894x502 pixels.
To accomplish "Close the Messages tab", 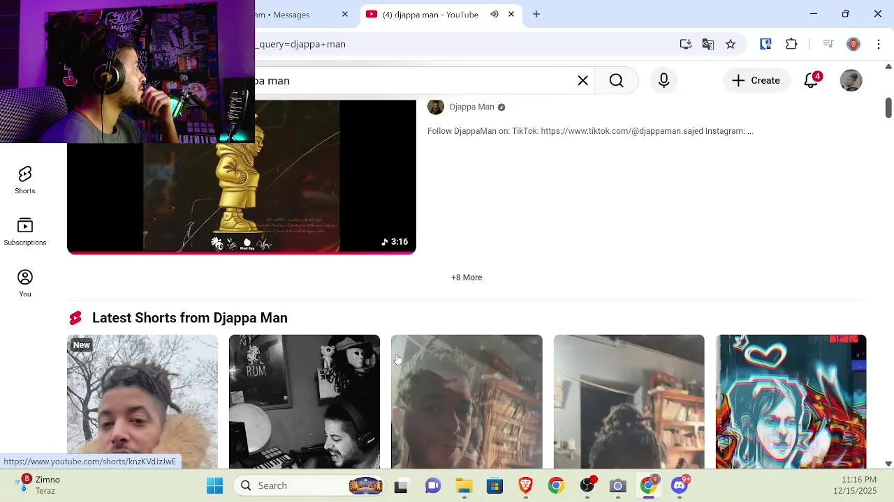I will click(345, 14).
